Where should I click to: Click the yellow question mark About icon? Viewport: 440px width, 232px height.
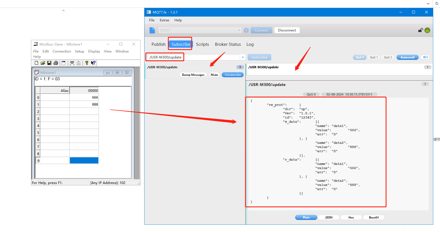pos(87,63)
